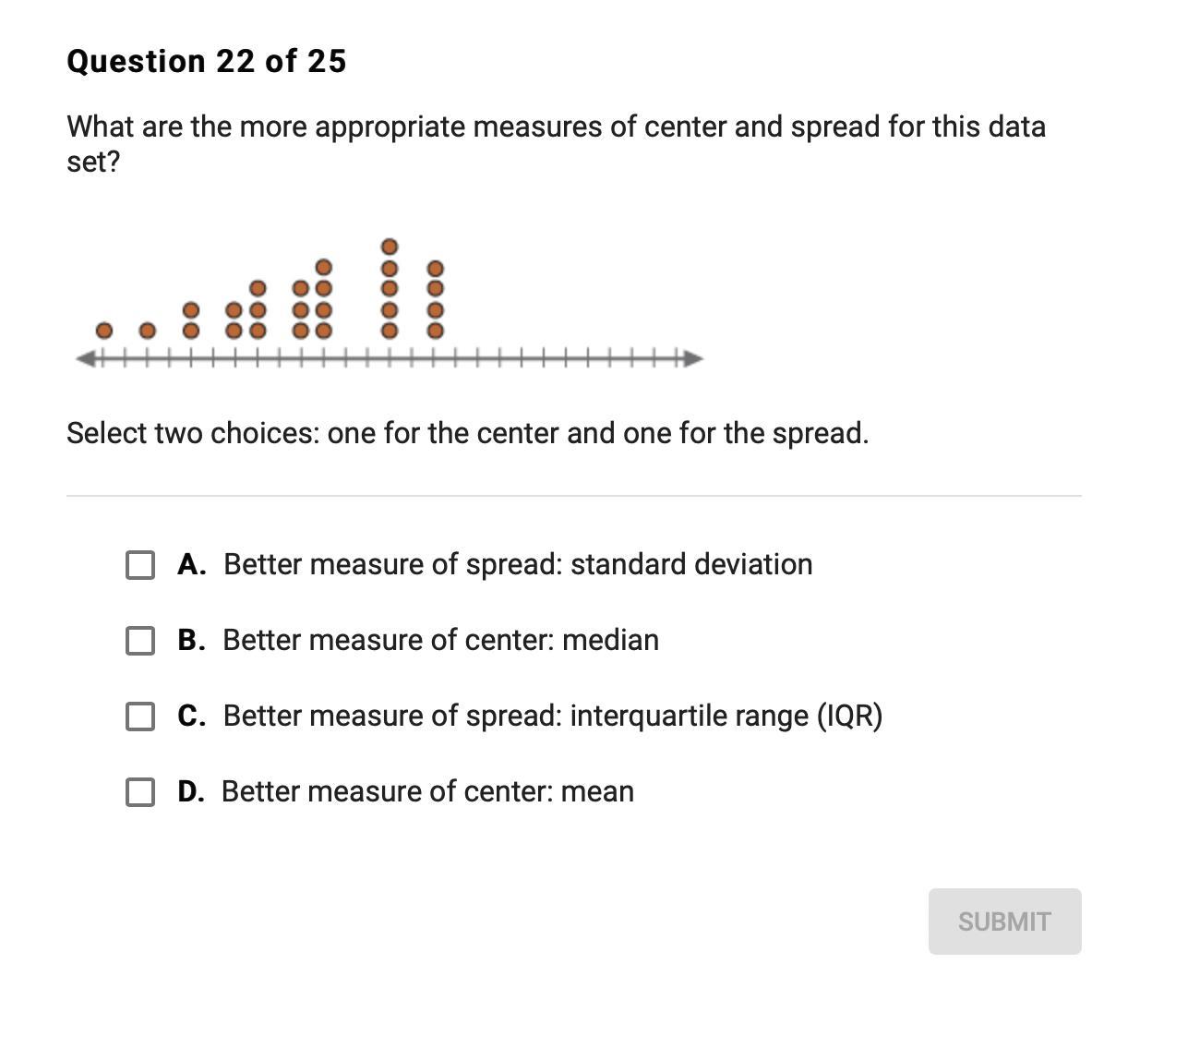
Task: Click the top dot of the tallest column
Action: (x=390, y=247)
